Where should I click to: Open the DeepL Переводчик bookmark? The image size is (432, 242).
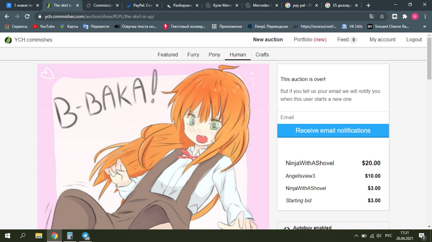pos(268,26)
